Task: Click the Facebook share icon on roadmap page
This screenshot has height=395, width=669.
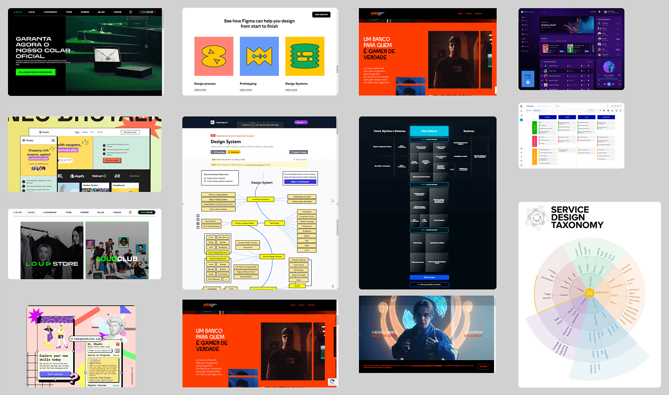Action: (x=198, y=220)
